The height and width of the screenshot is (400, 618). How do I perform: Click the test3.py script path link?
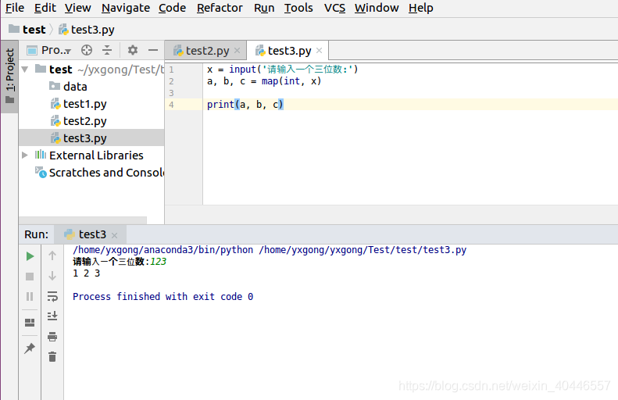[363, 250]
